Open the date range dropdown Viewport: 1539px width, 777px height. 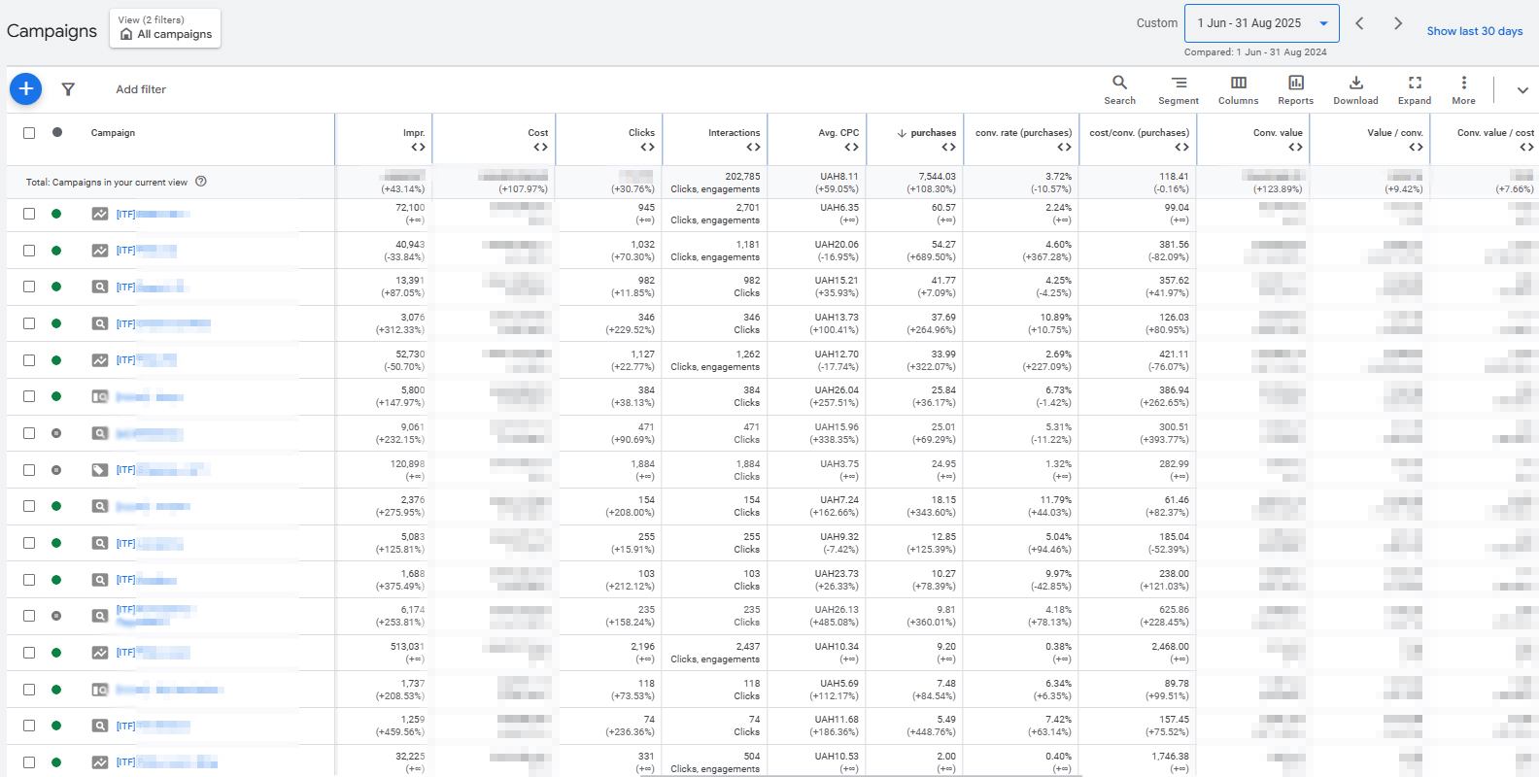pos(1261,23)
